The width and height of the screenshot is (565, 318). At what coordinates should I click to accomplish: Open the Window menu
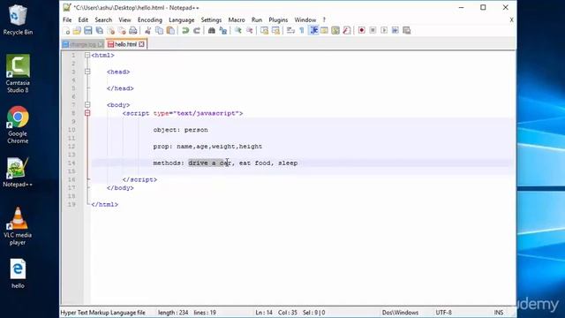pos(305,19)
